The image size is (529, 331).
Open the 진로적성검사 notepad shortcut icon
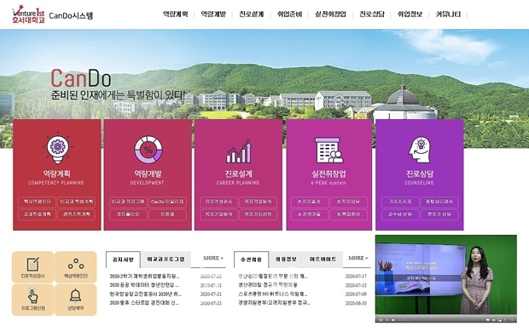pos(32,265)
